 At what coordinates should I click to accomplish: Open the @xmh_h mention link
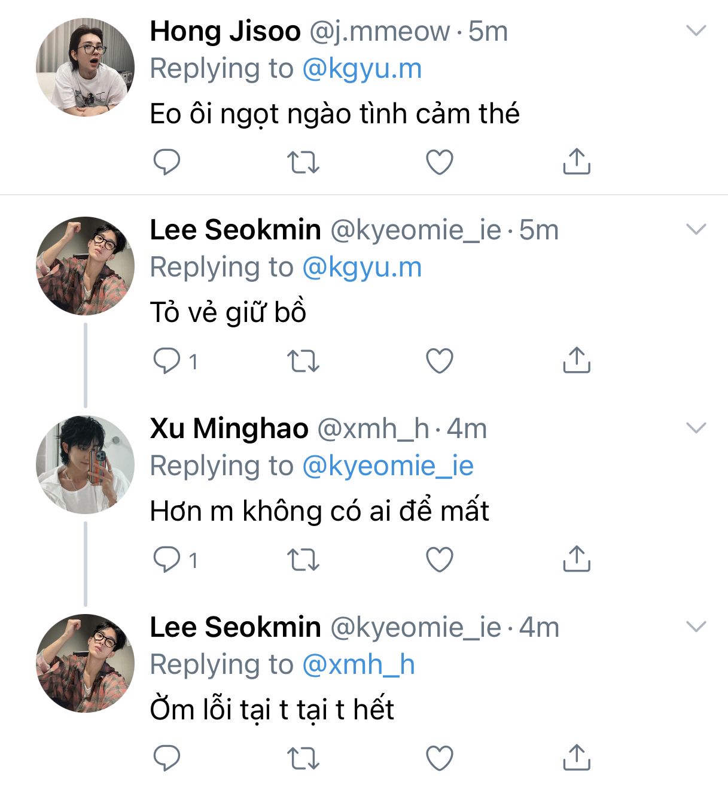358,664
